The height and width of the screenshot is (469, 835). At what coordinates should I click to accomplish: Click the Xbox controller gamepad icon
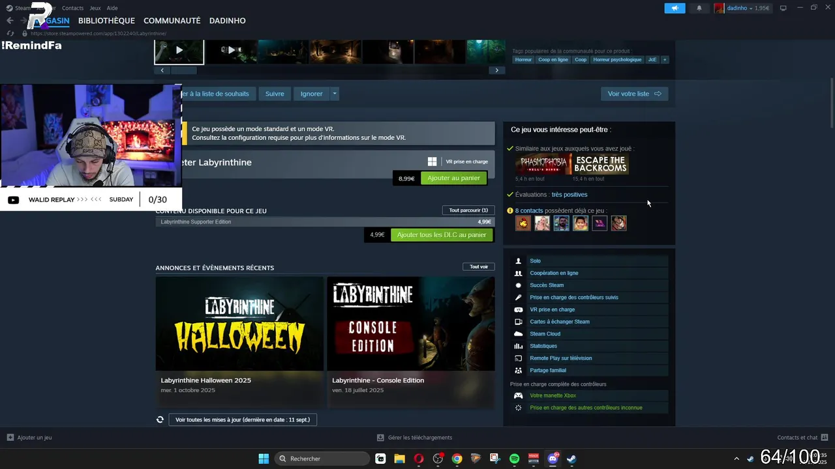point(518,395)
